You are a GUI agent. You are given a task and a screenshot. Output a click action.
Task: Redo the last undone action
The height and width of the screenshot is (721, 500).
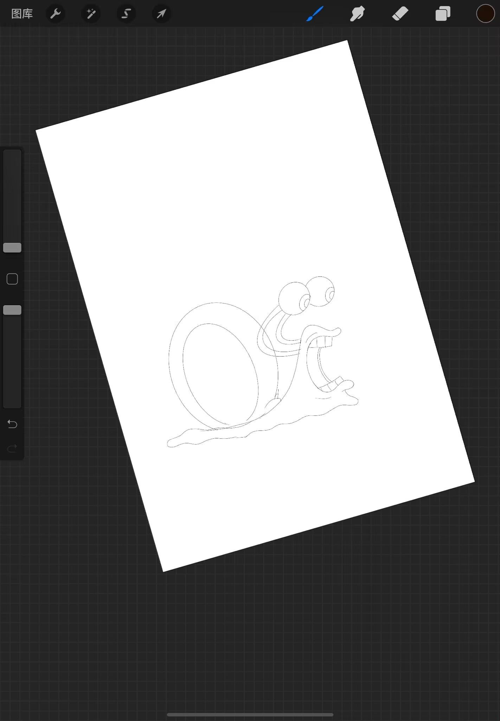click(x=12, y=448)
